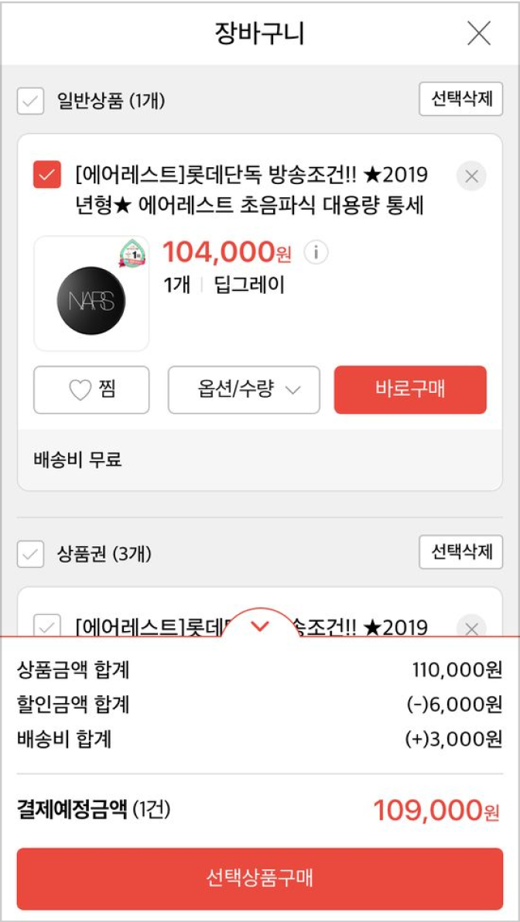Open the 옵션/수량 dropdown
520x922 pixels.
point(244,390)
